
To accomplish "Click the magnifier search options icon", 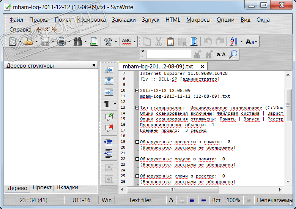I will pyautogui.click(x=233, y=54).
